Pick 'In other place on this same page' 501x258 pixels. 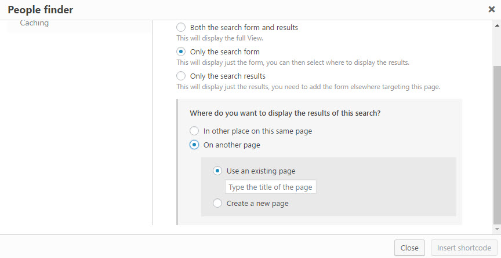(x=194, y=131)
